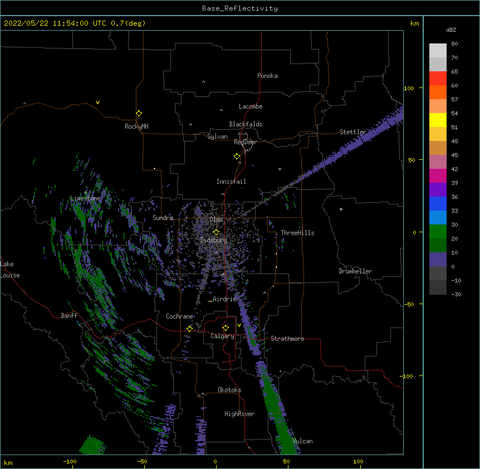Select the Lacombe city label

[x=251, y=106]
